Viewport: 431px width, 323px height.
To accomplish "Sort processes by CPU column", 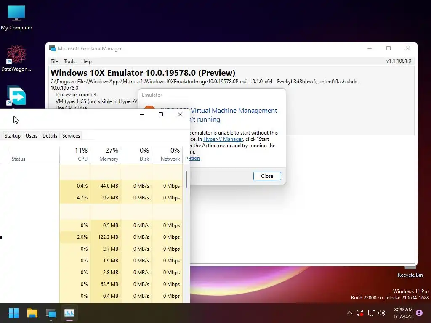I will tap(75, 155).
